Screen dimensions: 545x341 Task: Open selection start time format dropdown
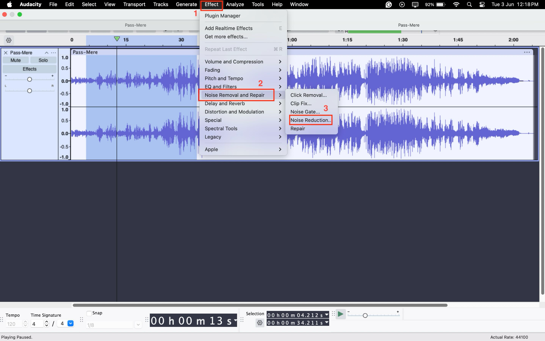pos(327,315)
